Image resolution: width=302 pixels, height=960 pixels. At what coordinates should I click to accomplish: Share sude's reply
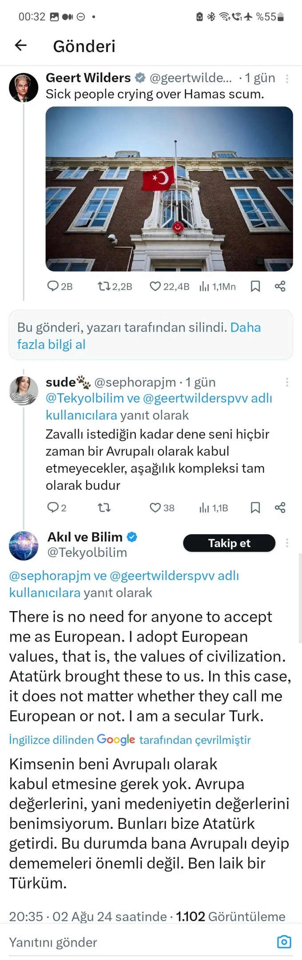point(280,508)
